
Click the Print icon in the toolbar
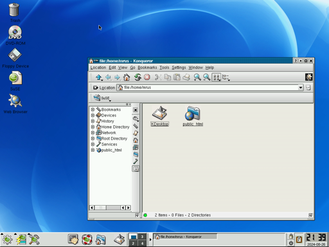[186, 77]
